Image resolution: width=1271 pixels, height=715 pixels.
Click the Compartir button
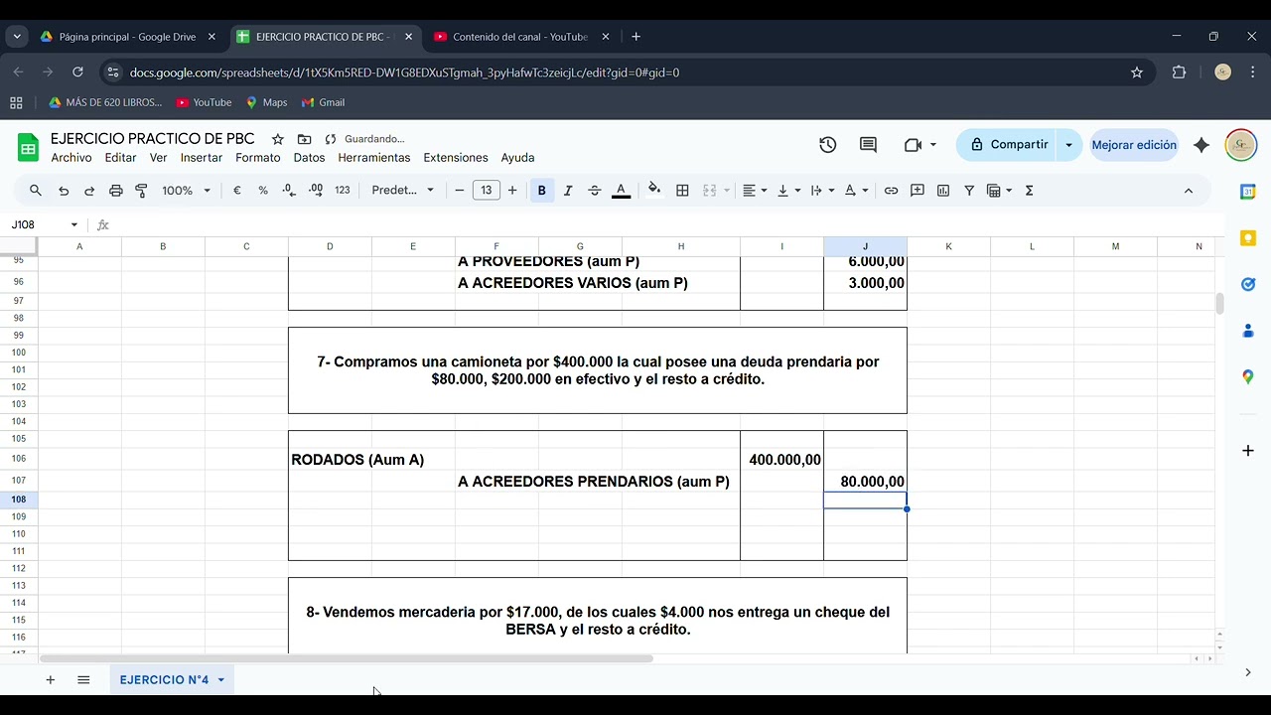point(1007,145)
